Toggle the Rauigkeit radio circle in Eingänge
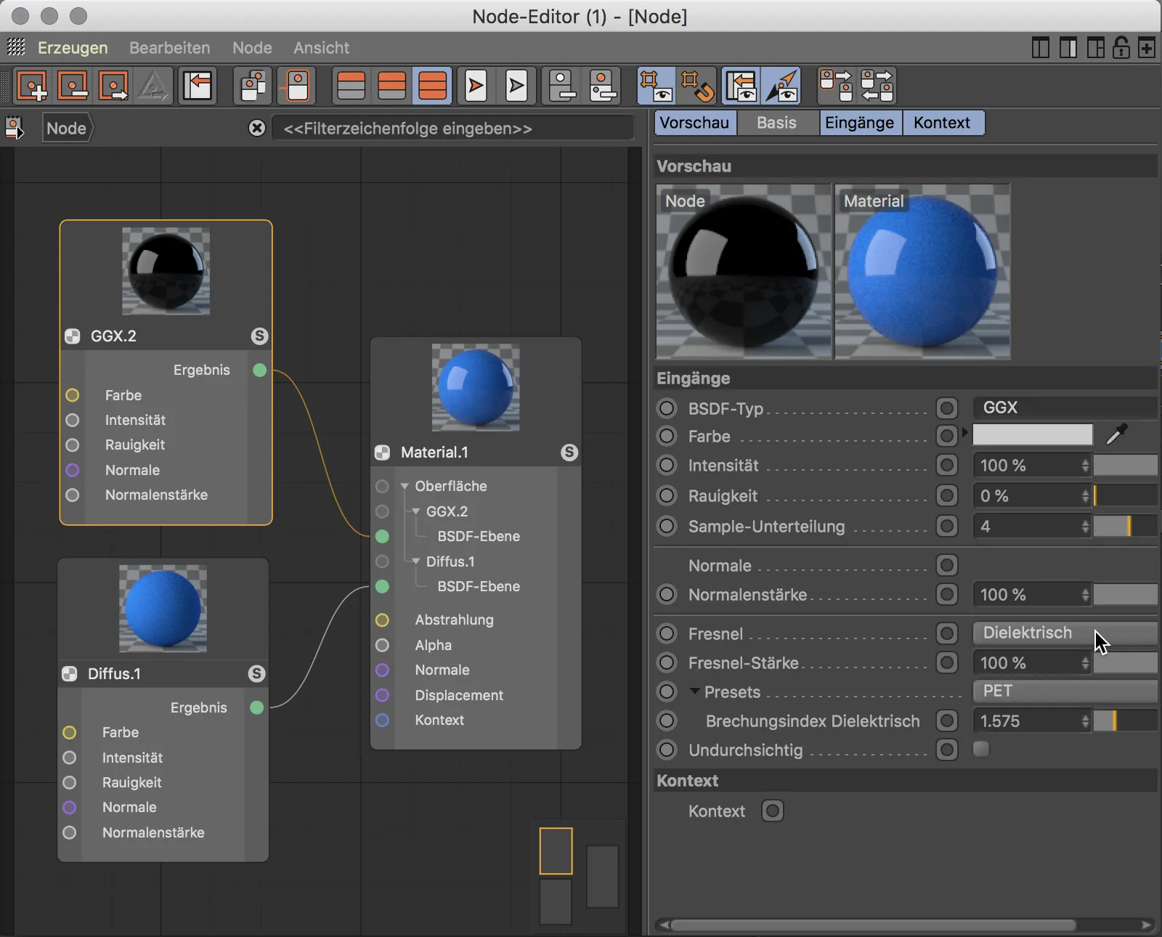This screenshot has width=1162, height=937. [667, 496]
